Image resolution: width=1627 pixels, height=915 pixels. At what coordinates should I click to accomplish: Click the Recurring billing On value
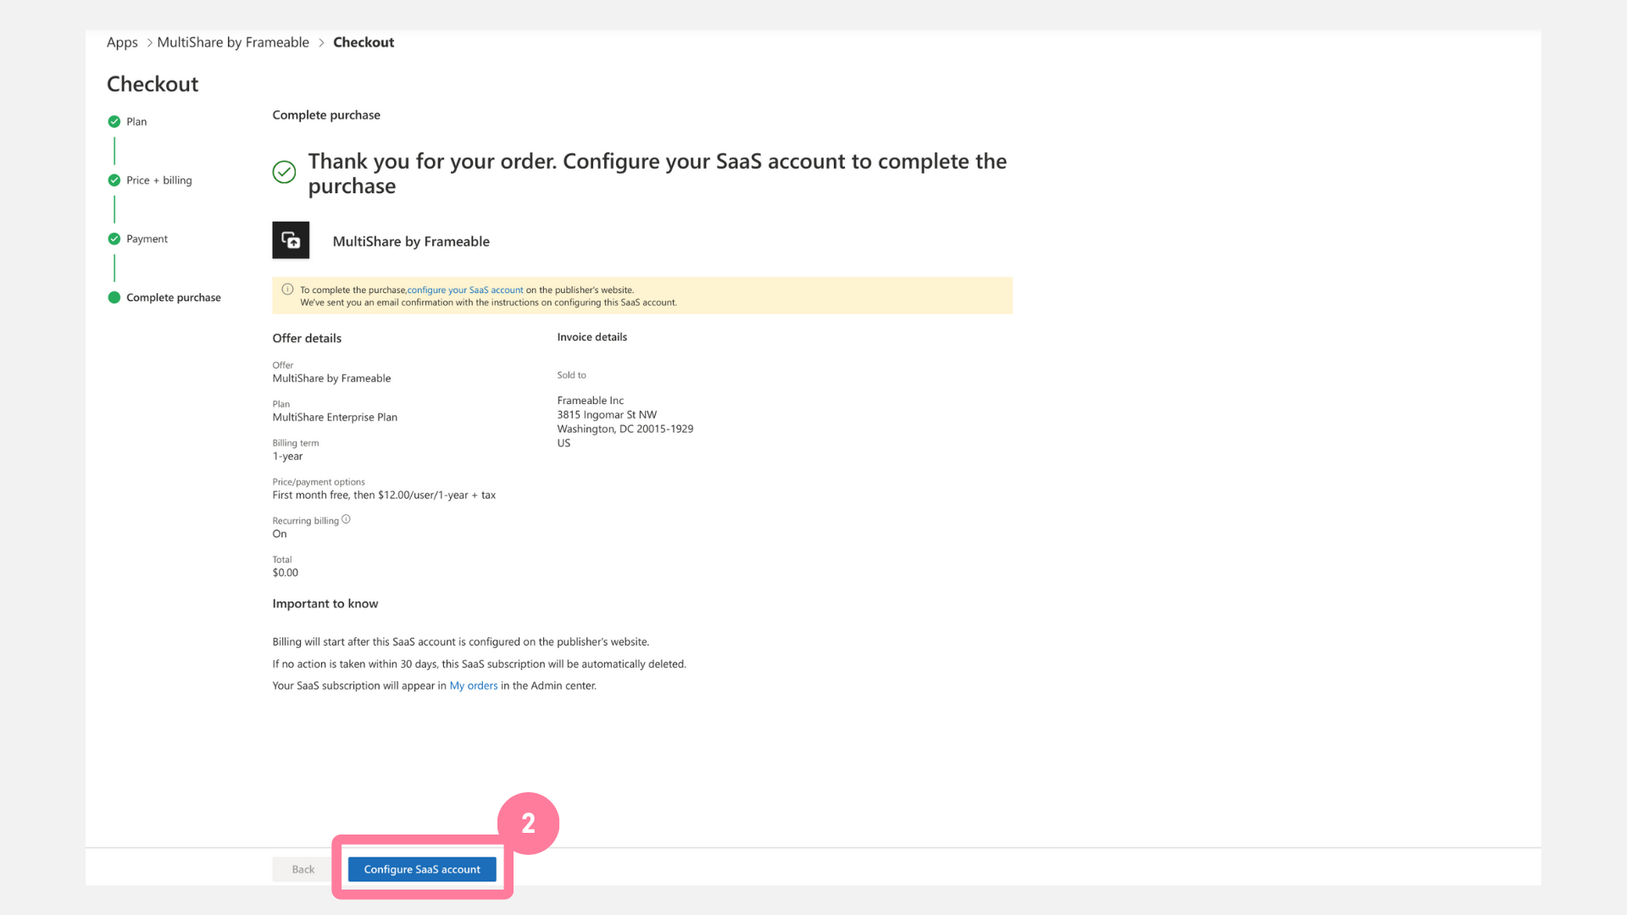(x=280, y=535)
